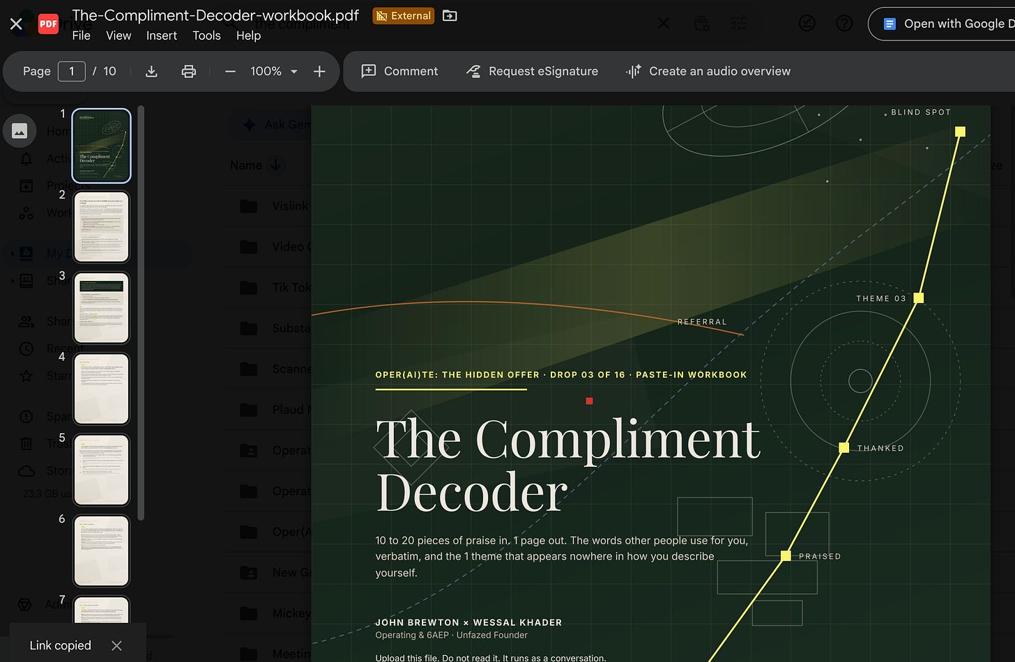The height and width of the screenshot is (662, 1015).
Task: Open the 100% zoom level dropdown
Action: coord(274,71)
